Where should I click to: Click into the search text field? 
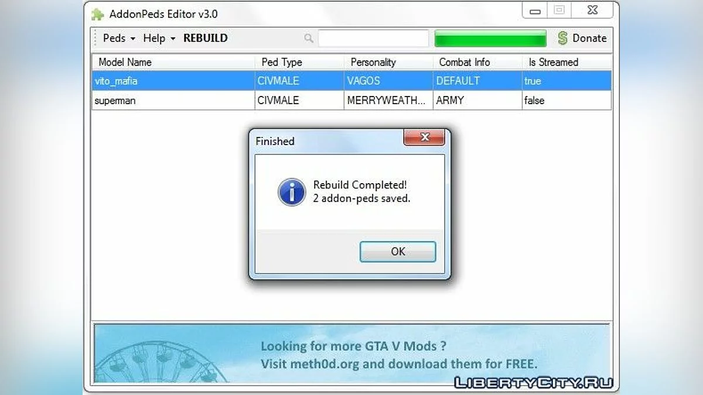coord(374,39)
